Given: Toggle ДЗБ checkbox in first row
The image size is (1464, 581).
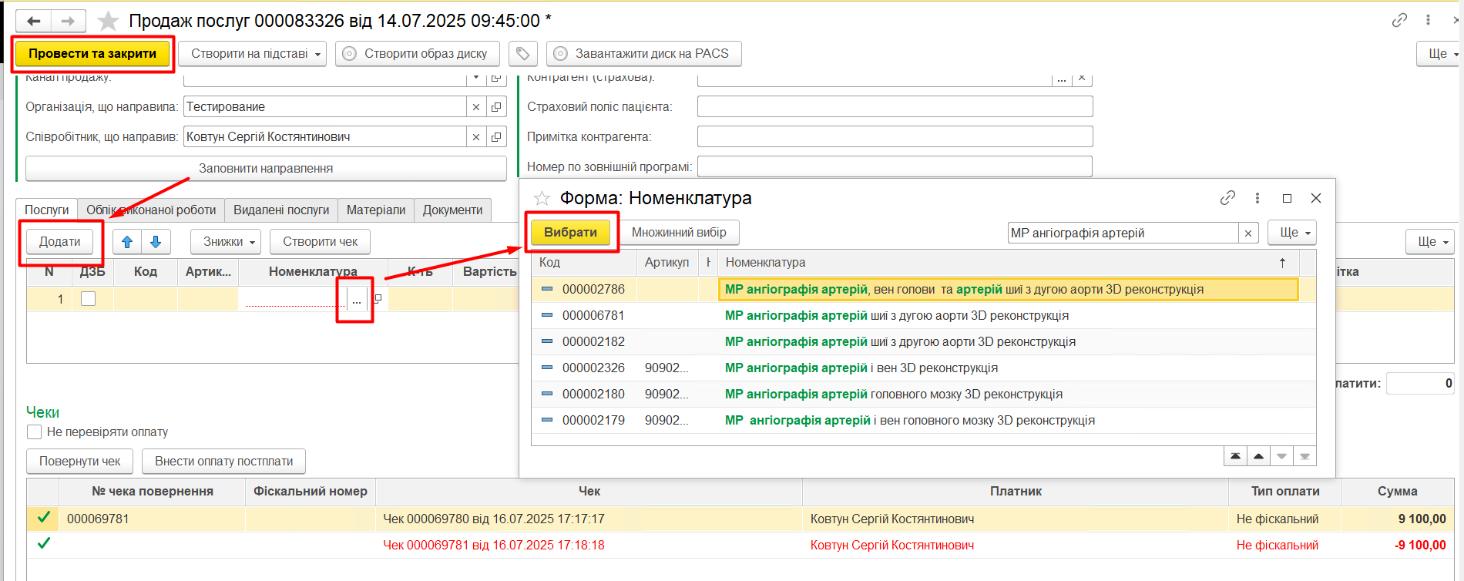Looking at the screenshot, I should pos(89,299).
